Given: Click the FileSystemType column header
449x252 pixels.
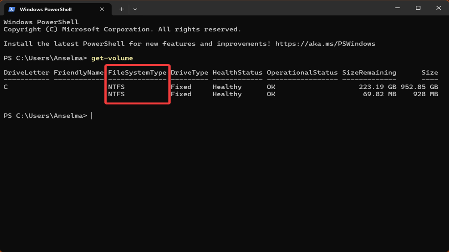Looking at the screenshot, I should click(137, 72).
